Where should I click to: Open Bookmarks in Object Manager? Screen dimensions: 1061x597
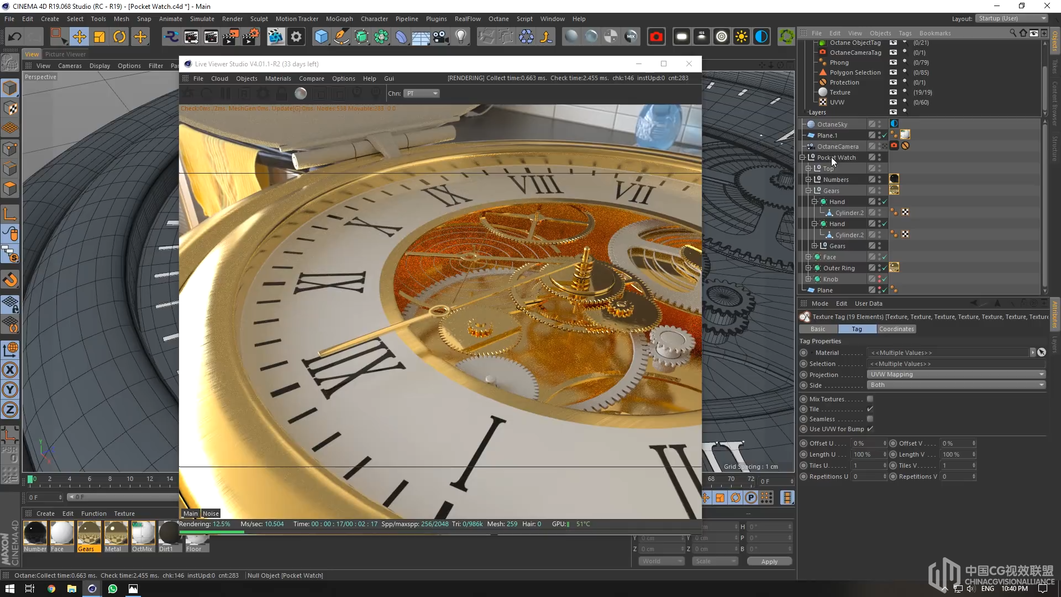click(935, 33)
